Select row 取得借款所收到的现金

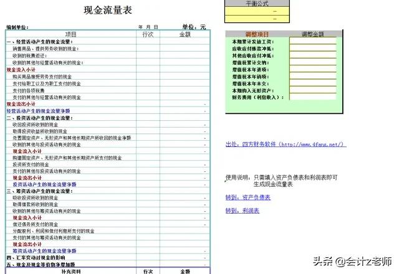point(108,204)
